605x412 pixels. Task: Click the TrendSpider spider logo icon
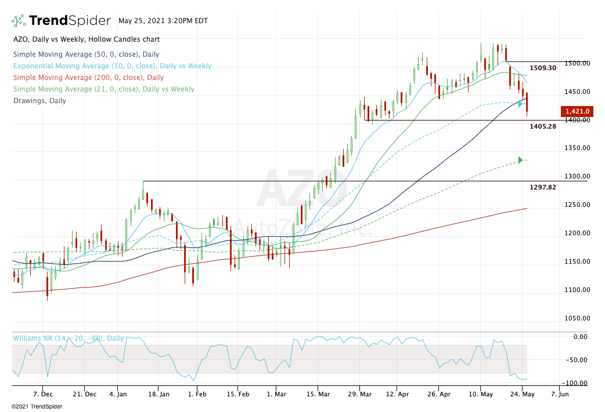pyautogui.click(x=19, y=21)
